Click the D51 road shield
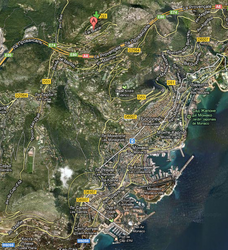 [171, 83]
